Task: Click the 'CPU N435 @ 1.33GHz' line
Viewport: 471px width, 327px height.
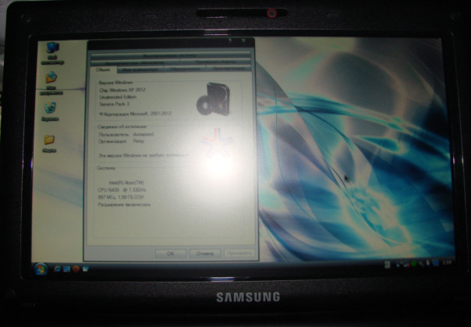Action: [122, 190]
